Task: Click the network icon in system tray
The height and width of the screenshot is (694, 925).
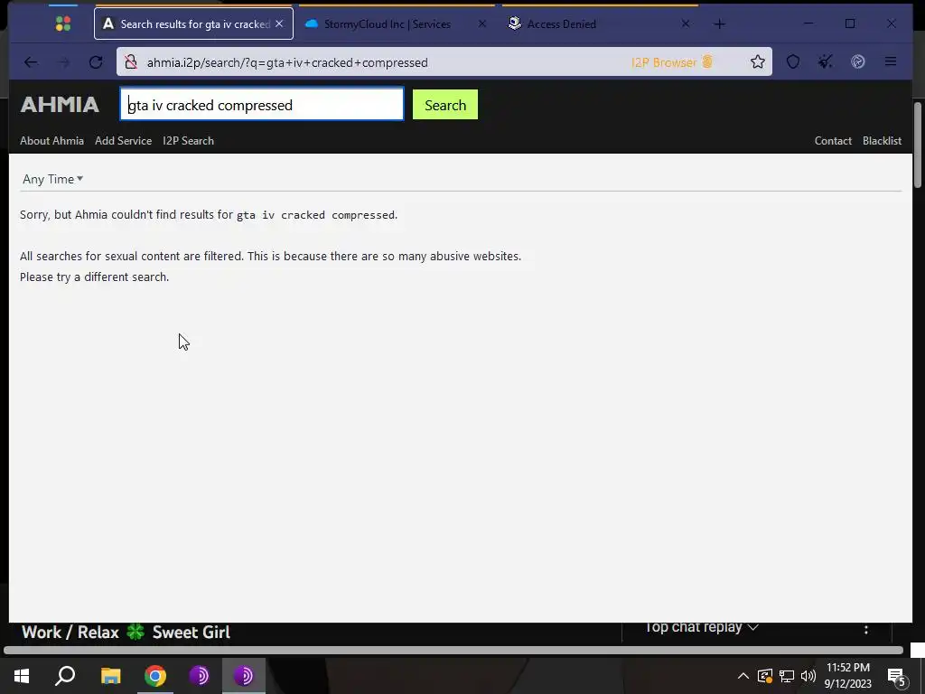Action: (x=787, y=676)
